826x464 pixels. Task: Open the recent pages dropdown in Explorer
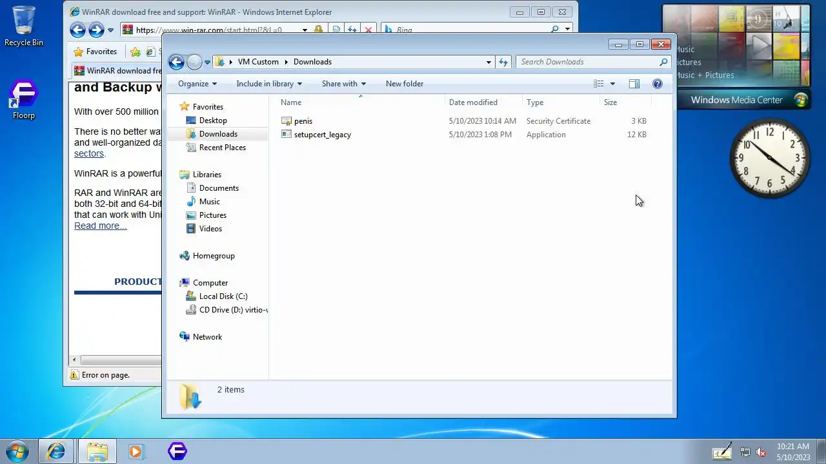tap(207, 63)
